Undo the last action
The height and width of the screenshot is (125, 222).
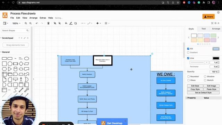pyautogui.click(x=37, y=23)
